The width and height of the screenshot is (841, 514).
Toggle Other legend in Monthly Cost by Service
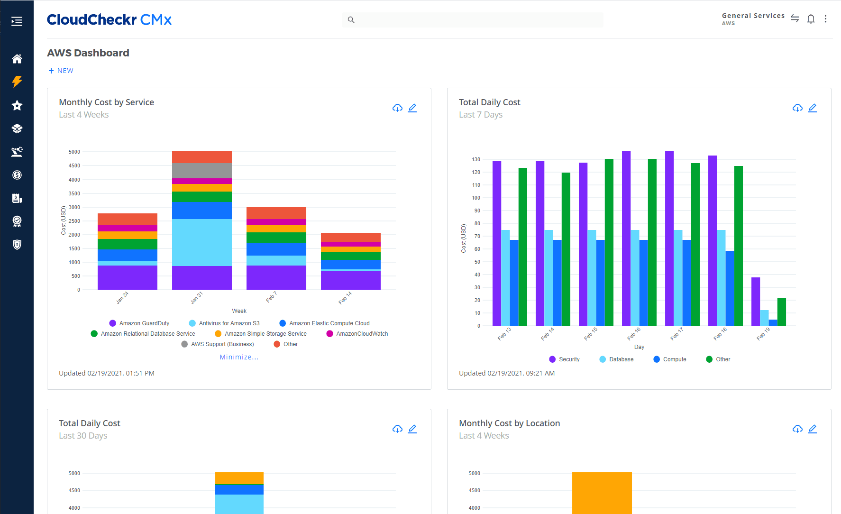click(286, 344)
